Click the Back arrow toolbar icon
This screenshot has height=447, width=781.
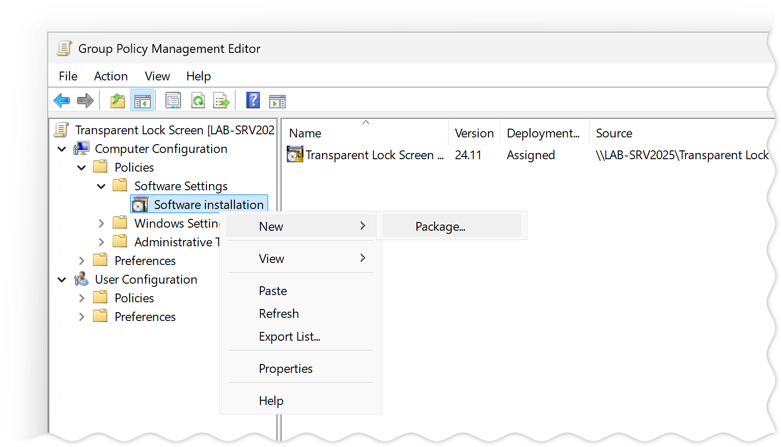click(62, 100)
